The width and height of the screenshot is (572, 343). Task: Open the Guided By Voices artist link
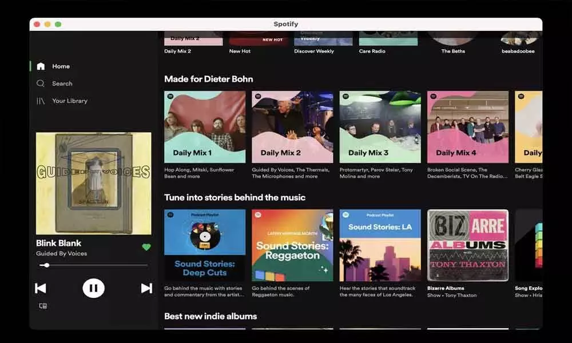(61, 253)
